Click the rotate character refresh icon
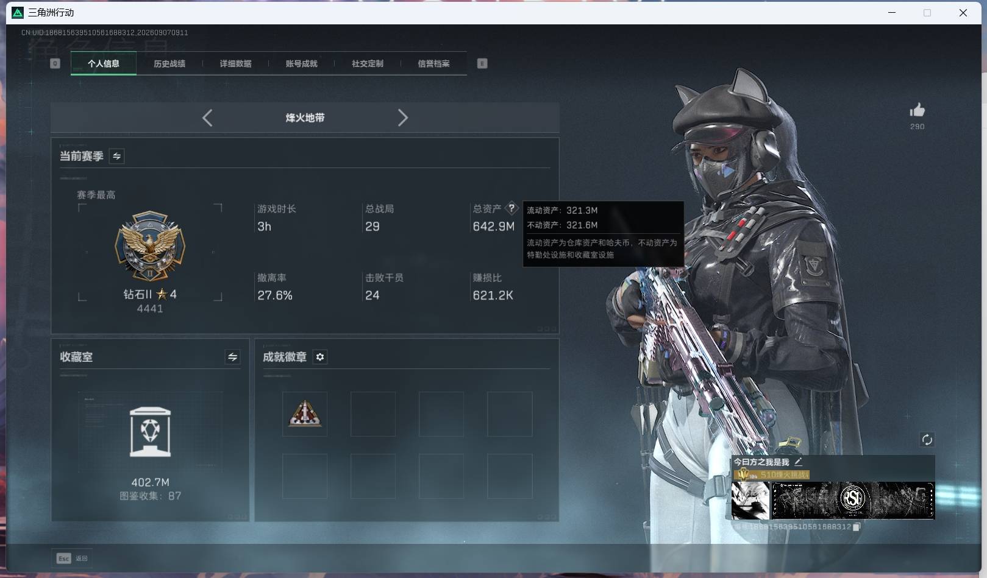The height and width of the screenshot is (578, 987). 927,440
